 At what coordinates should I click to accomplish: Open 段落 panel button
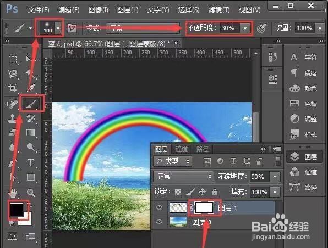(x=304, y=73)
